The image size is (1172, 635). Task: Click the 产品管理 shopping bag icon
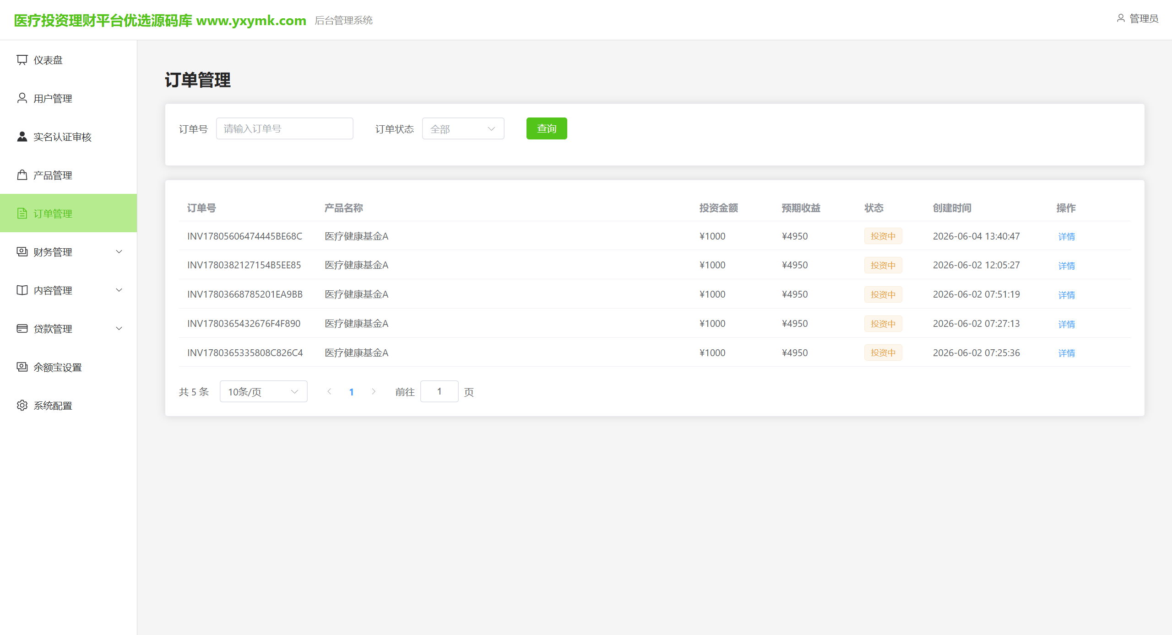[x=22, y=175]
